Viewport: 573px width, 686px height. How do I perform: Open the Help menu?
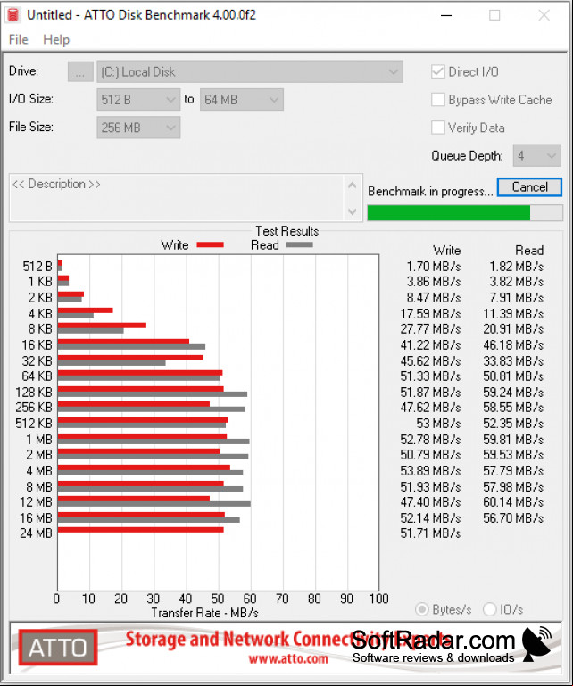click(x=56, y=40)
